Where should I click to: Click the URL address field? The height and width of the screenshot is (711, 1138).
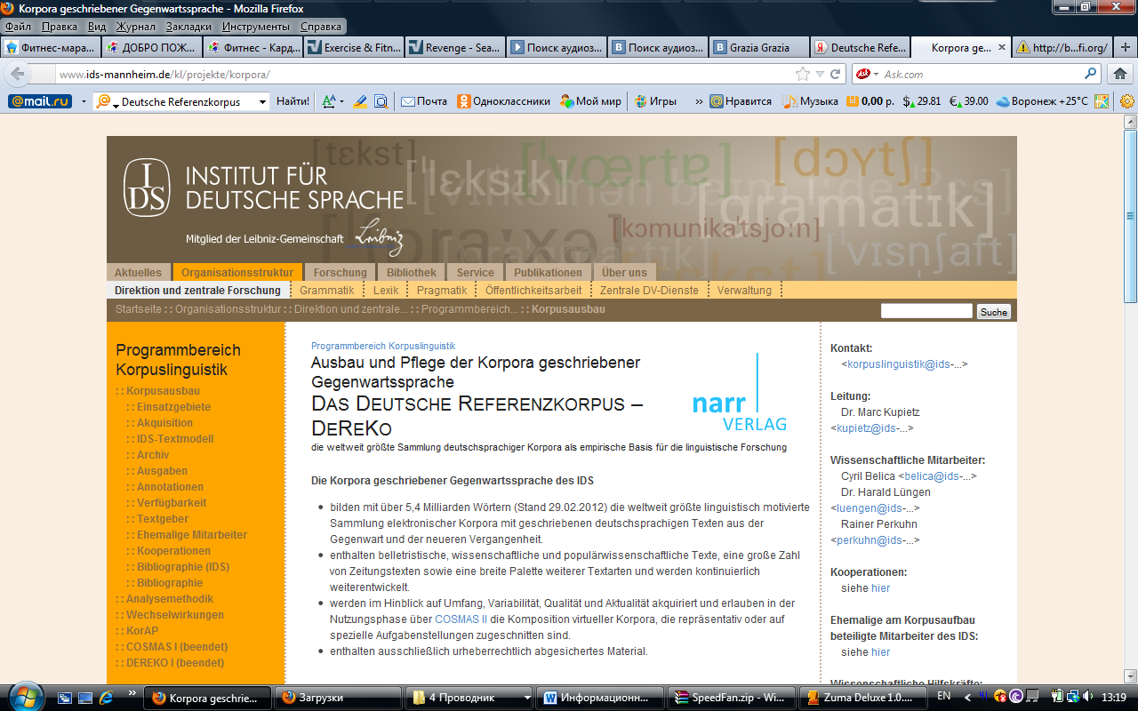(423, 75)
